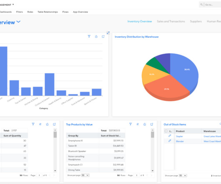Click the page number field in Sum of Quantity panel
The width and height of the screenshot is (221, 184).
(39, 175)
